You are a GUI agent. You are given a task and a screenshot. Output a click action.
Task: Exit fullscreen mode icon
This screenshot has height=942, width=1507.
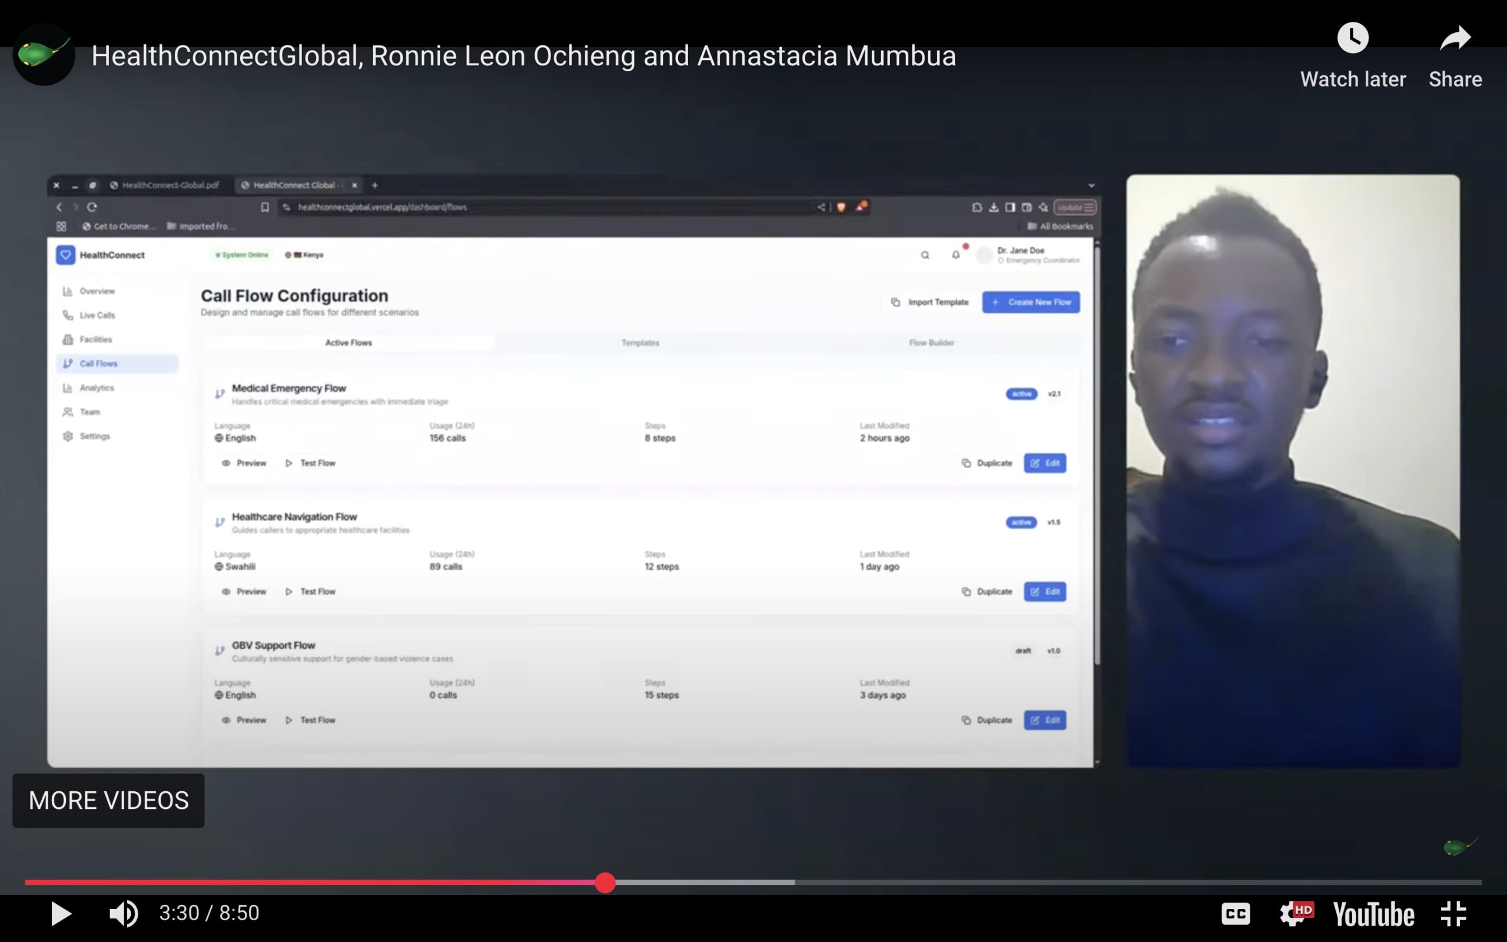(1453, 913)
